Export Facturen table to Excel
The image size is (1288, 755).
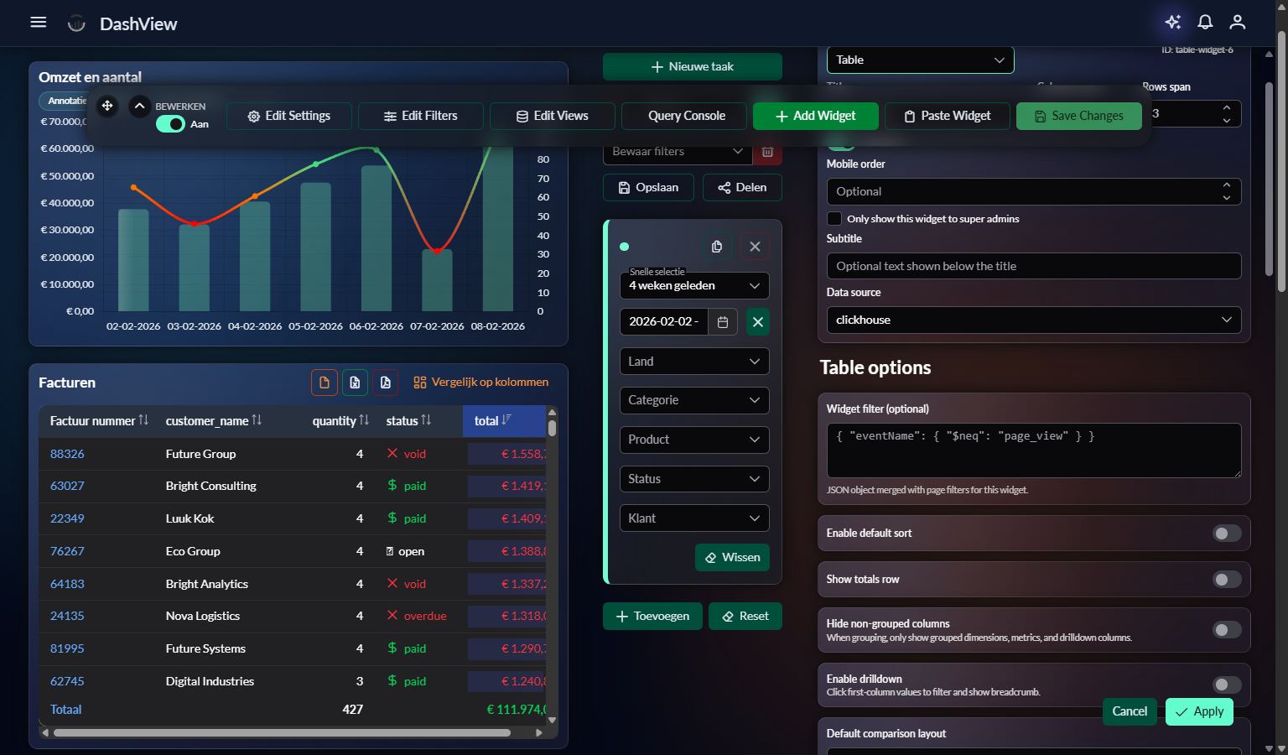355,382
